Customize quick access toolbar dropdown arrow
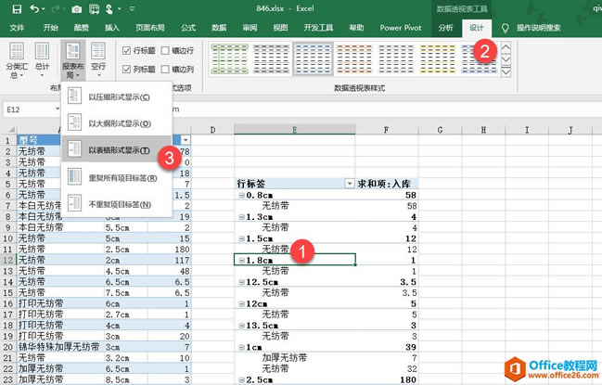This screenshot has width=602, height=385. tap(132, 8)
